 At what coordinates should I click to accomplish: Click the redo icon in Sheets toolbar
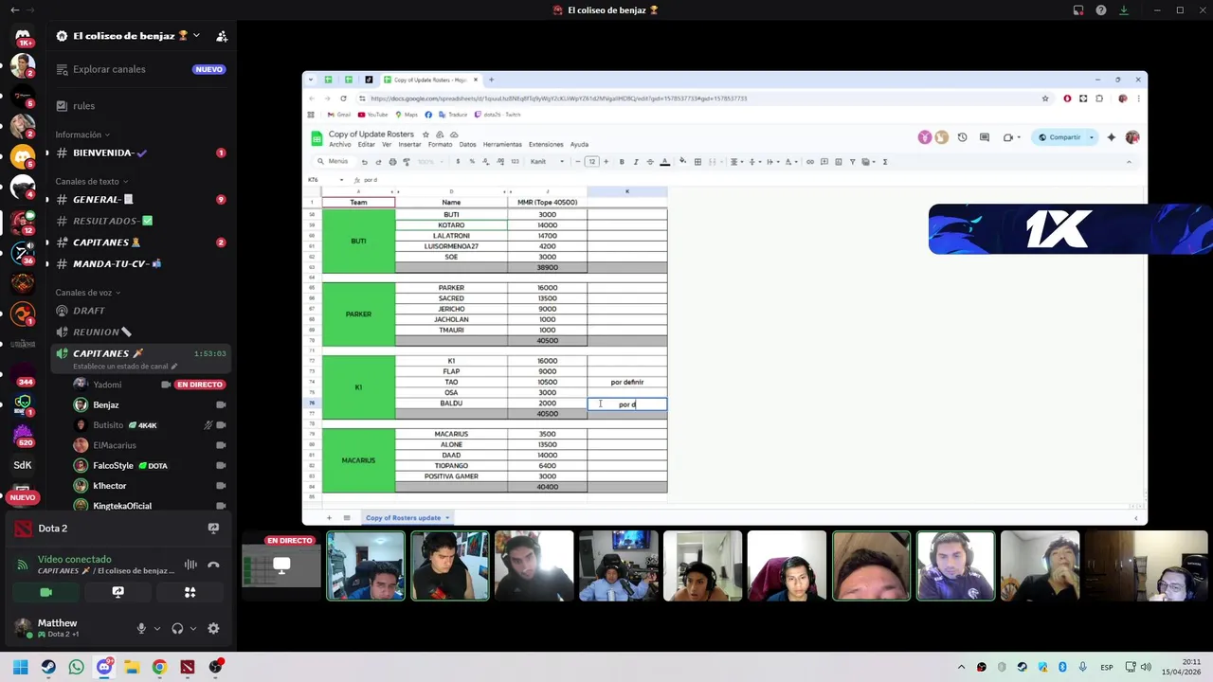pos(378,161)
